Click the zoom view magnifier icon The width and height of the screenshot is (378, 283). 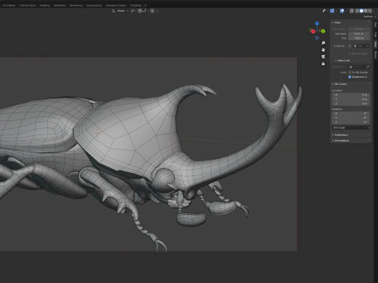(x=324, y=42)
